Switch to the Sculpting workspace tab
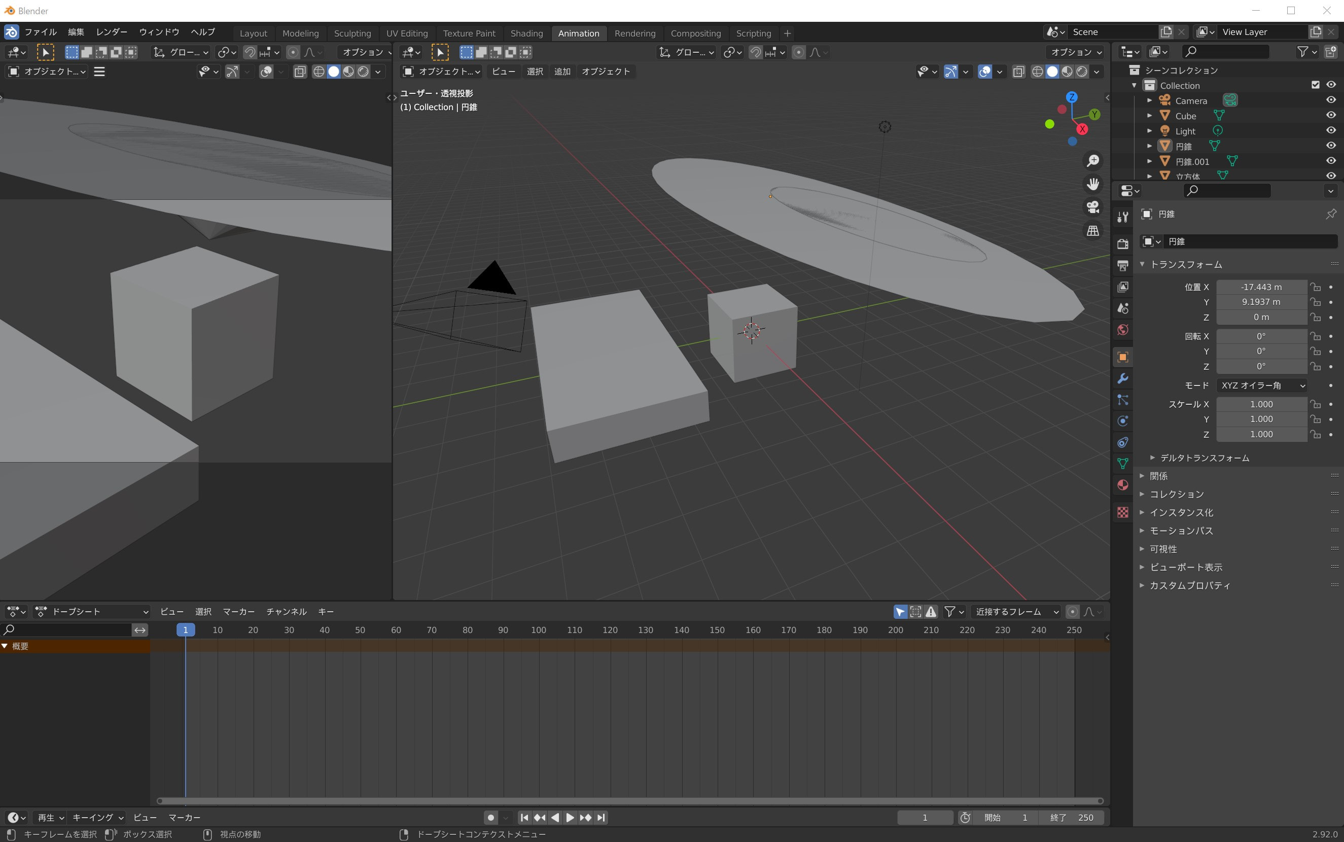 point(352,33)
